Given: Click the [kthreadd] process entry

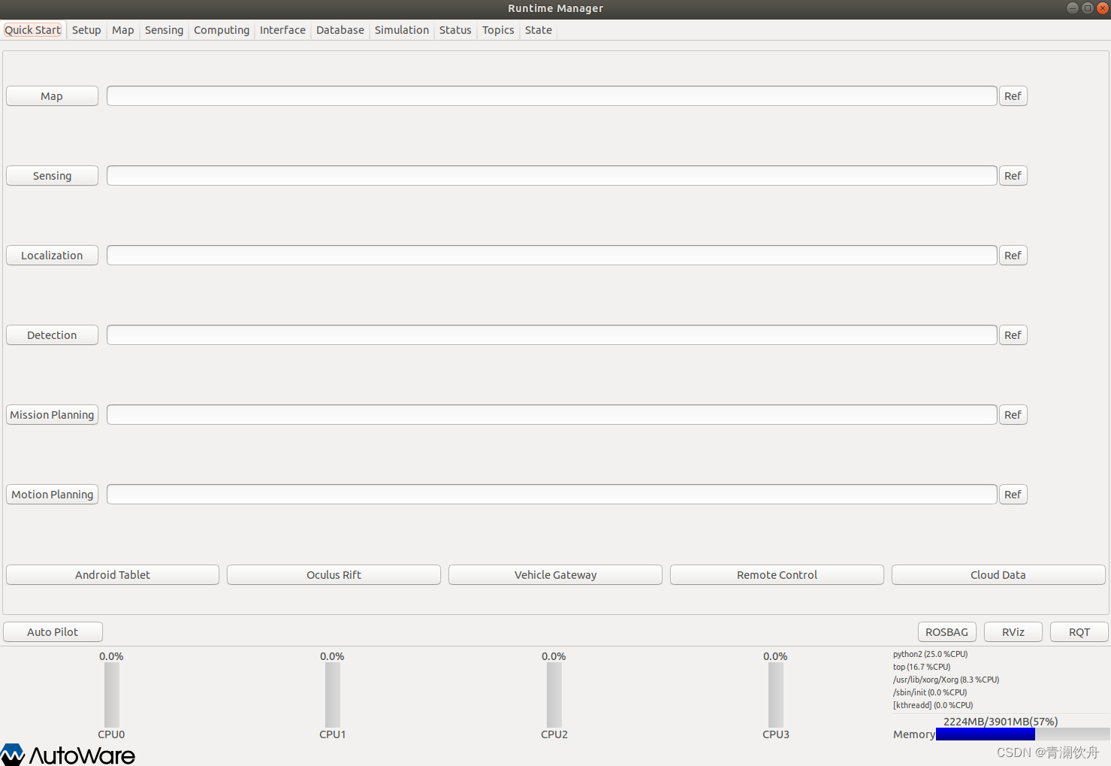Looking at the screenshot, I should 933,705.
